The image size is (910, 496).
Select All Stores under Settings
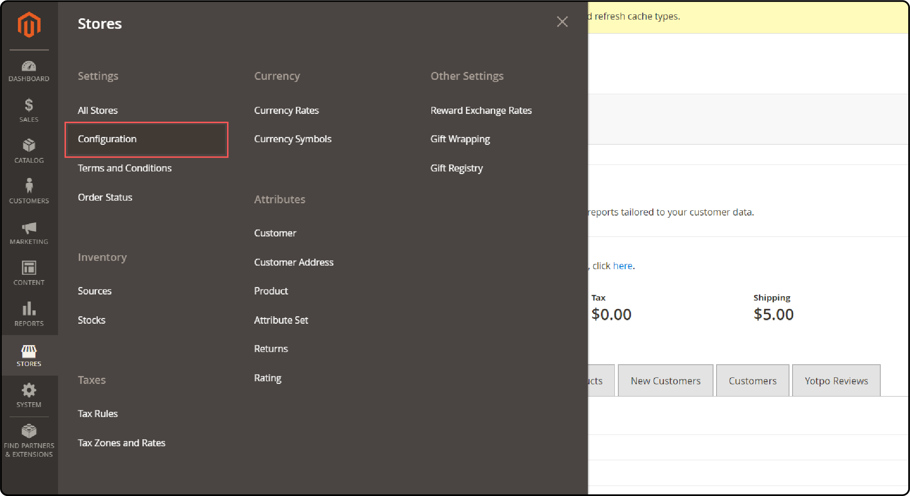click(97, 110)
